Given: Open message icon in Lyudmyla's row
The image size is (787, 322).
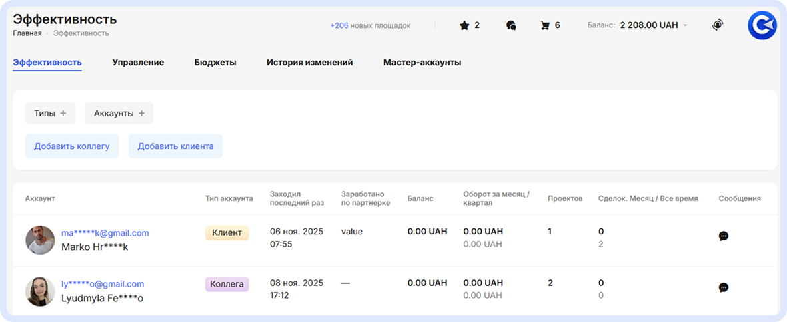Looking at the screenshot, I should pos(724,287).
